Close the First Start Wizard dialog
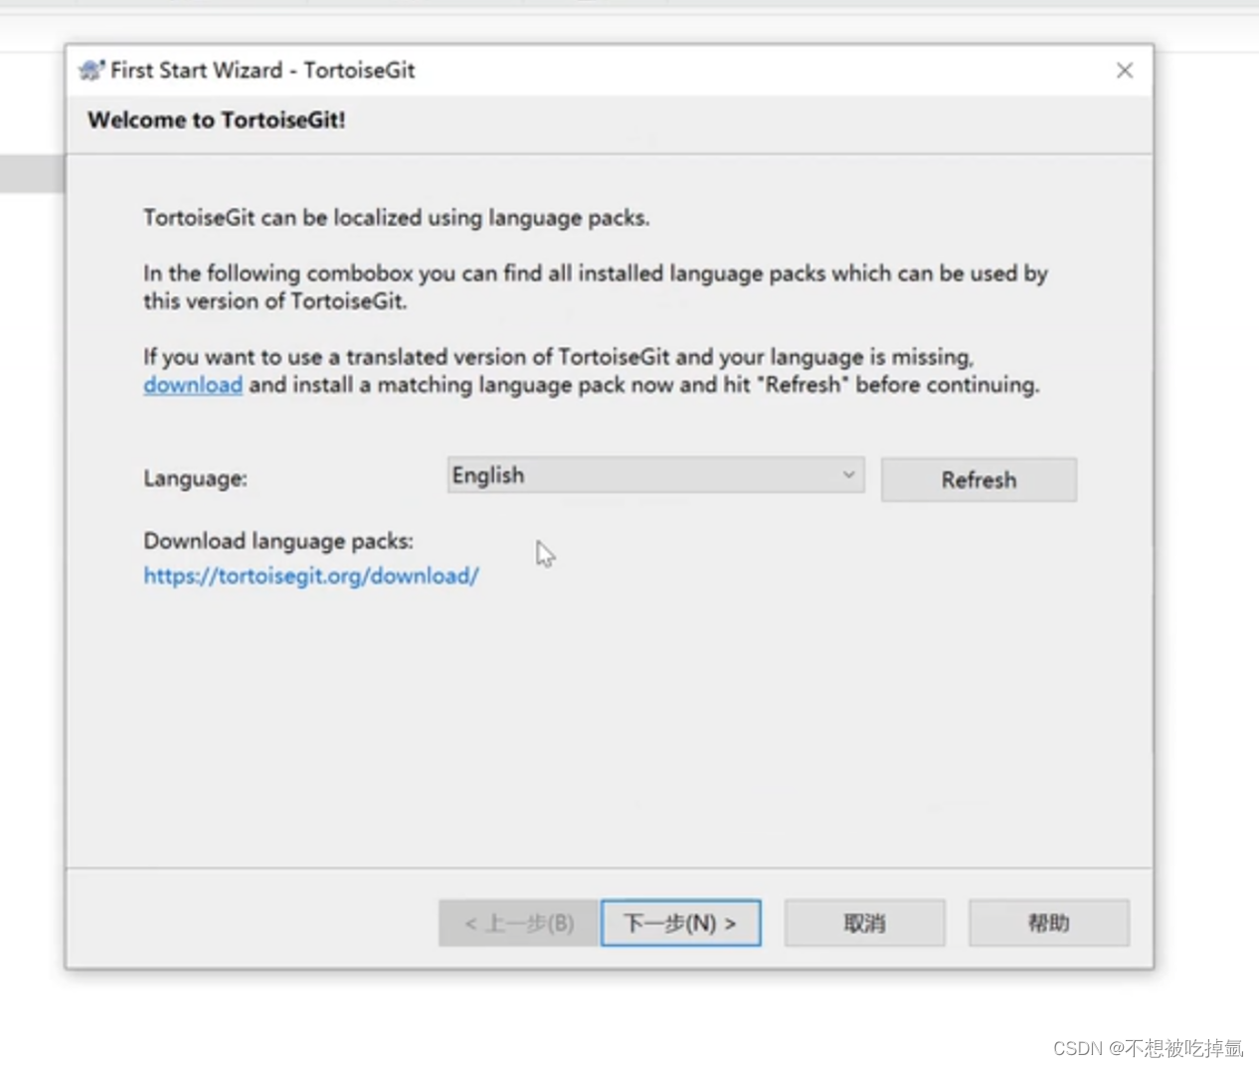Screen dimensions: 1259x1067 [x=1125, y=71]
